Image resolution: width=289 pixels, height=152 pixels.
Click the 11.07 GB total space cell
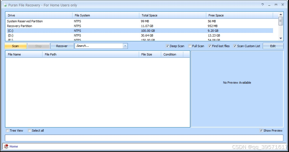tap(147, 26)
